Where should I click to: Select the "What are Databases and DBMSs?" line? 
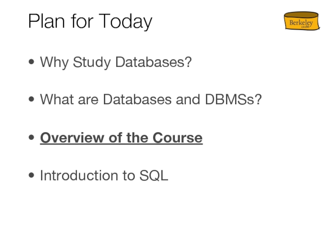pos(151,99)
